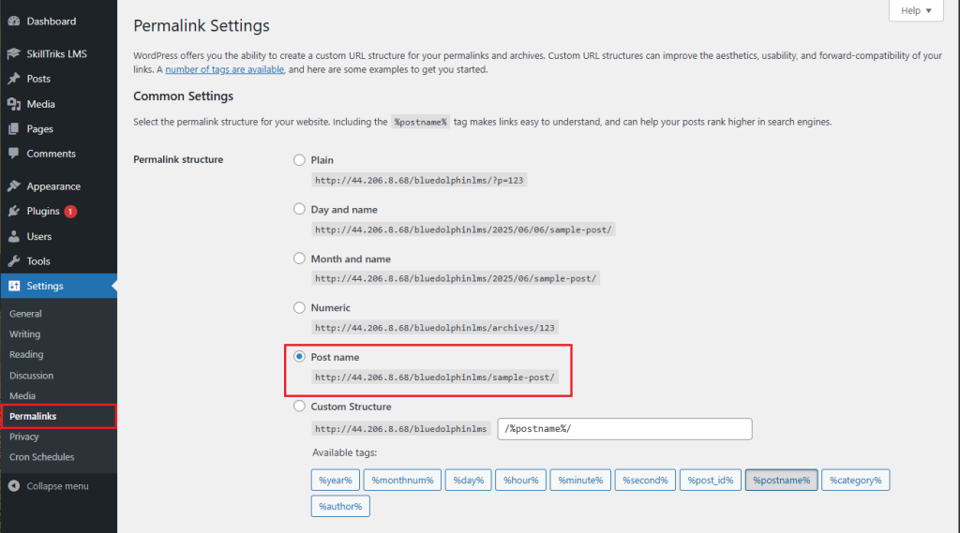This screenshot has width=960, height=533.
Task: Choose Day and name permalink structure
Action: pyautogui.click(x=300, y=210)
